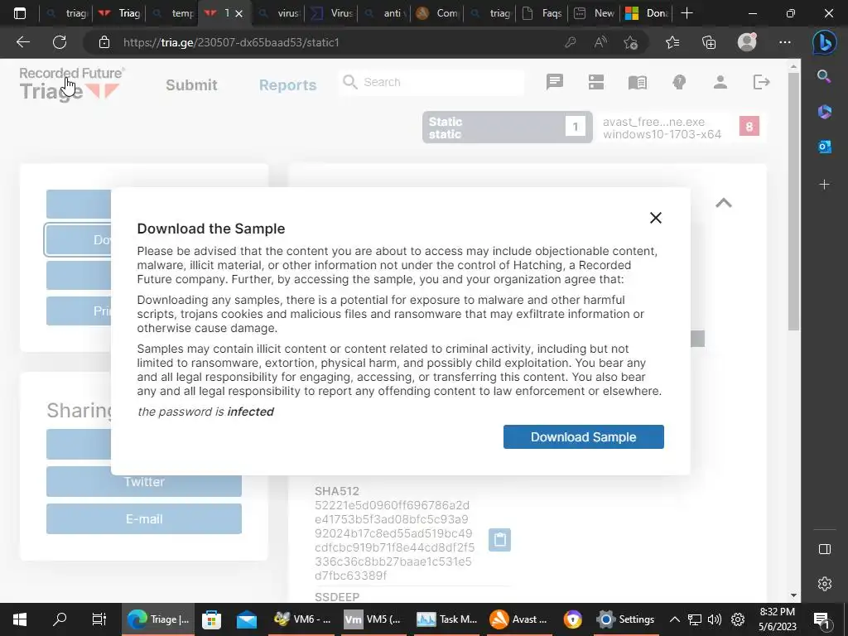848x636 pixels.
Task: Select the avast_free windows10-1703-x64 task tab
Action: click(681, 128)
